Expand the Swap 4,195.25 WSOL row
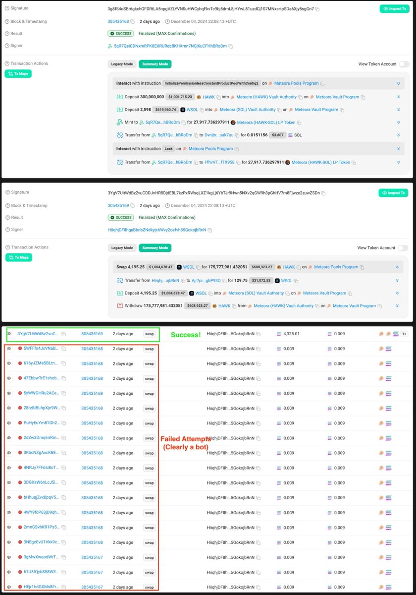416x595 pixels. click(398, 267)
